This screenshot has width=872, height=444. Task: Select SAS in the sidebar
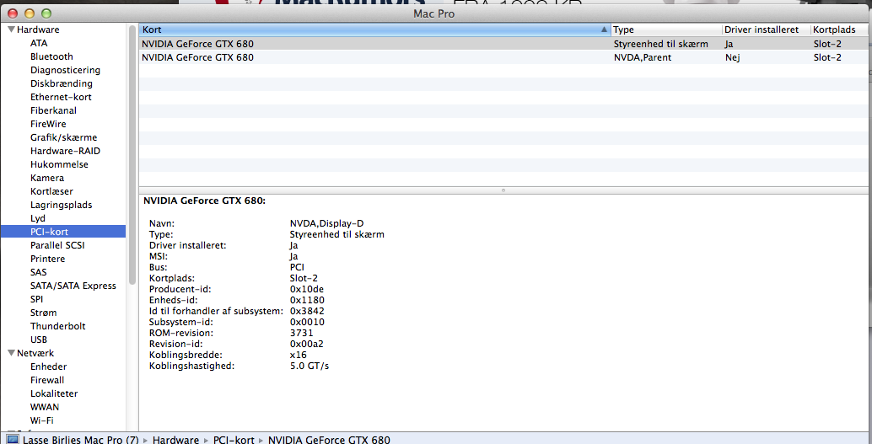pyautogui.click(x=39, y=272)
